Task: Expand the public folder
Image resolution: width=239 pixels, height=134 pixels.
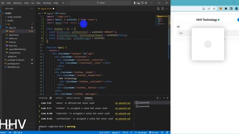Action: click(10, 20)
